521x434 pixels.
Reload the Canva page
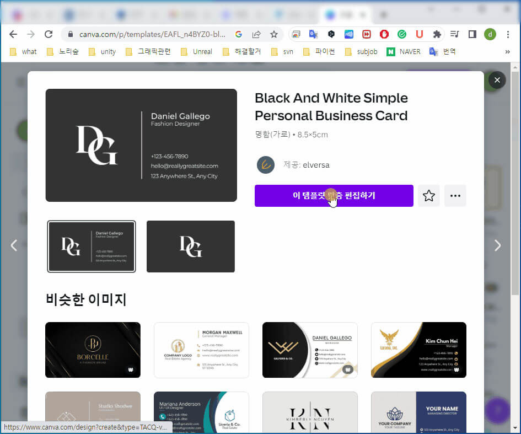pos(49,34)
